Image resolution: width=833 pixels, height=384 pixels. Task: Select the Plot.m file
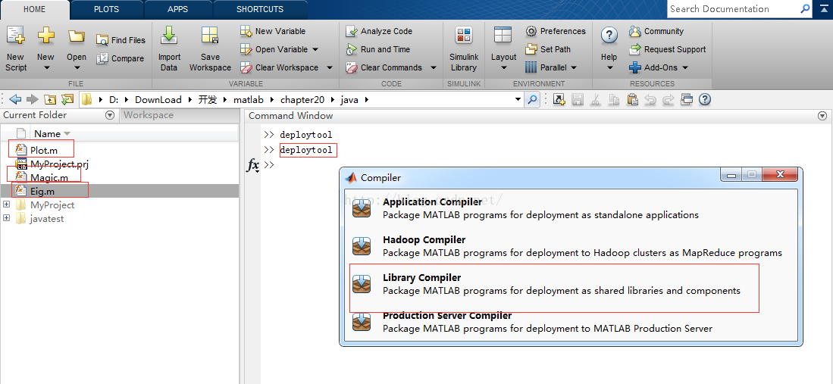tap(43, 150)
